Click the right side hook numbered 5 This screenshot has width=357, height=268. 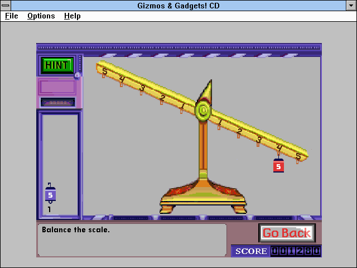coord(297,161)
